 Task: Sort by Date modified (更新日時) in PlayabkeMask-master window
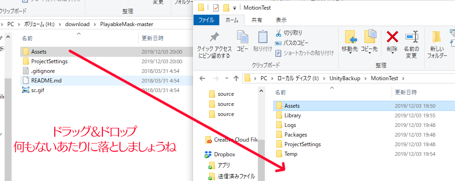tap(152, 38)
